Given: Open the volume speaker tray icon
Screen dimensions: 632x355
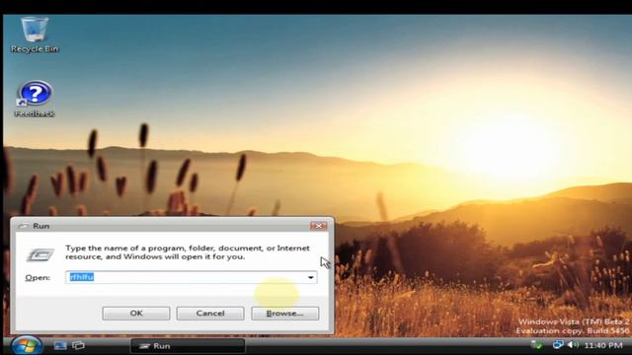Looking at the screenshot, I should coord(573,345).
